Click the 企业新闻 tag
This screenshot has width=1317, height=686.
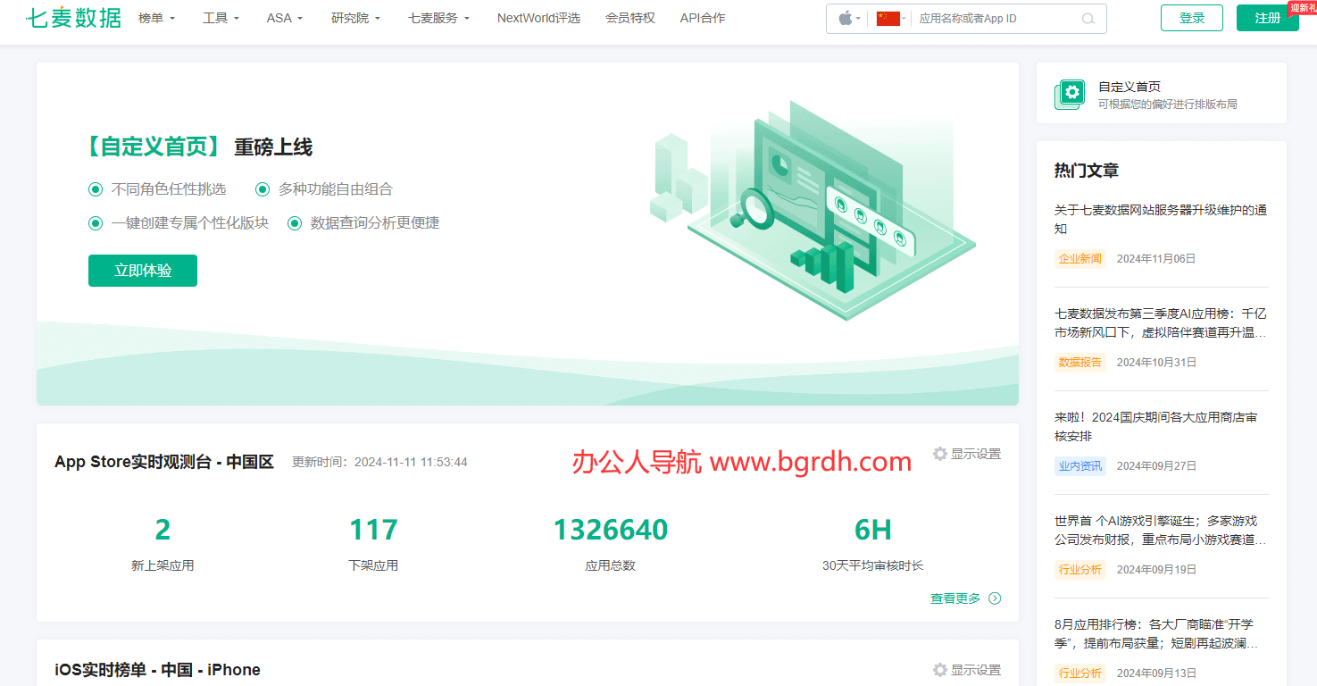(x=1080, y=259)
